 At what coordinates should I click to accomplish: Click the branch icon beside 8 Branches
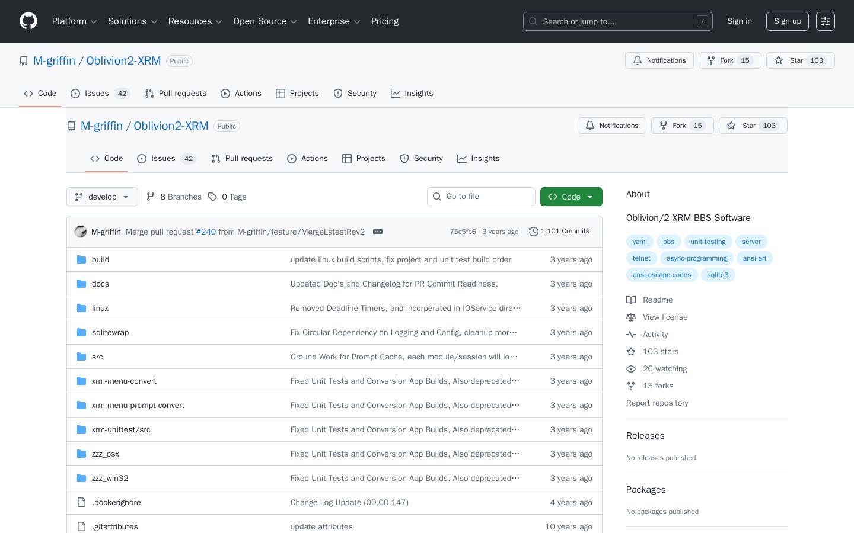[151, 197]
